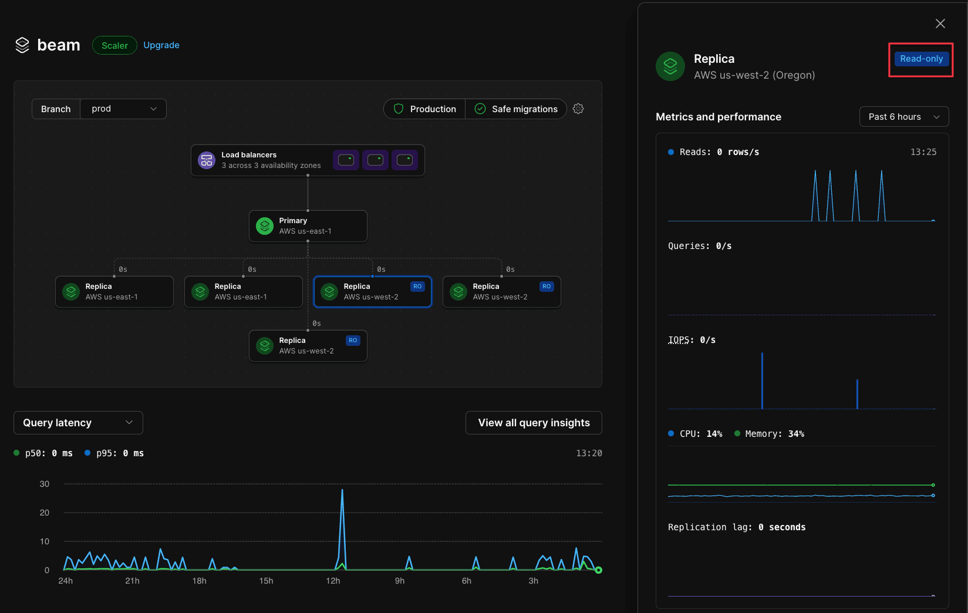968x613 pixels.
Task: Click the second us-east-1 Replica icon
Action: click(x=200, y=292)
